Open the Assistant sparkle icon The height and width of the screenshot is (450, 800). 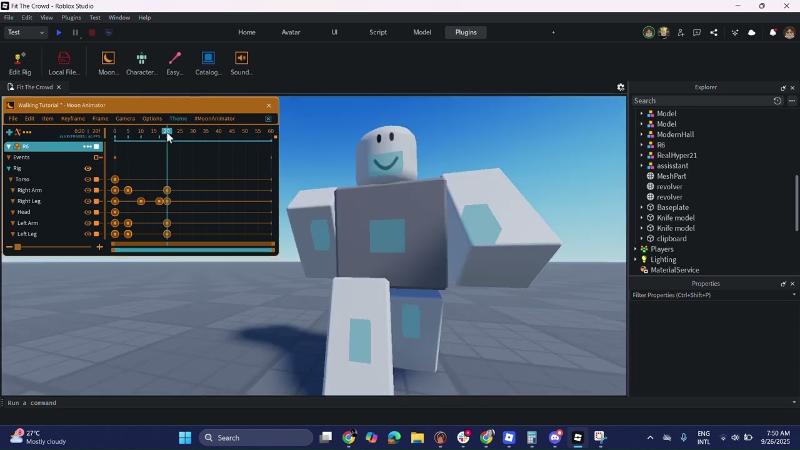coord(735,32)
